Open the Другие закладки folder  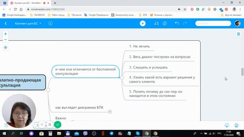pos(231,15)
